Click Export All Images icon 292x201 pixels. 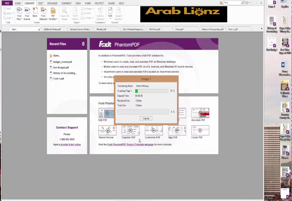coord(65,11)
